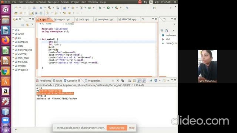
Task: Click the Open Console icon
Action: pyautogui.click(x=164, y=81)
